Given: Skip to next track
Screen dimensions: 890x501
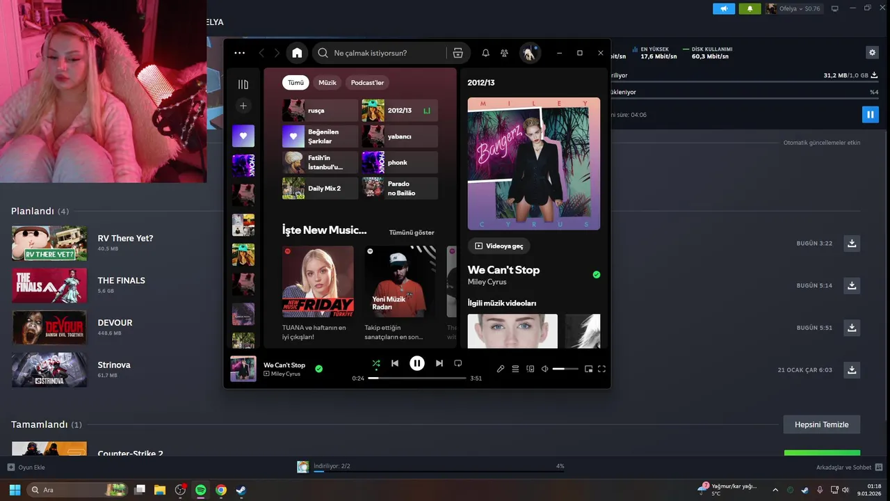Looking at the screenshot, I should (439, 363).
